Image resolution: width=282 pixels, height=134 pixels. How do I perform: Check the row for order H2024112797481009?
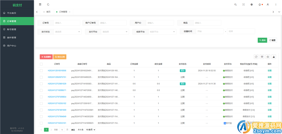coord(41,110)
